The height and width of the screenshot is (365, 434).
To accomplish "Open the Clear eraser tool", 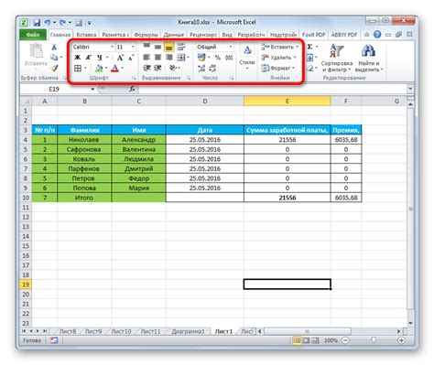I will [309, 69].
